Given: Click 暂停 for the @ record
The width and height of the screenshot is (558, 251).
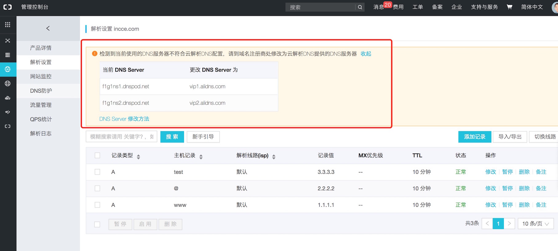Looking at the screenshot, I should [508, 188].
